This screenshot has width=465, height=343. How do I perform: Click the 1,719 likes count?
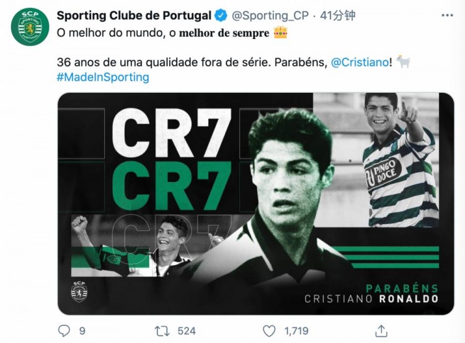coord(296,331)
